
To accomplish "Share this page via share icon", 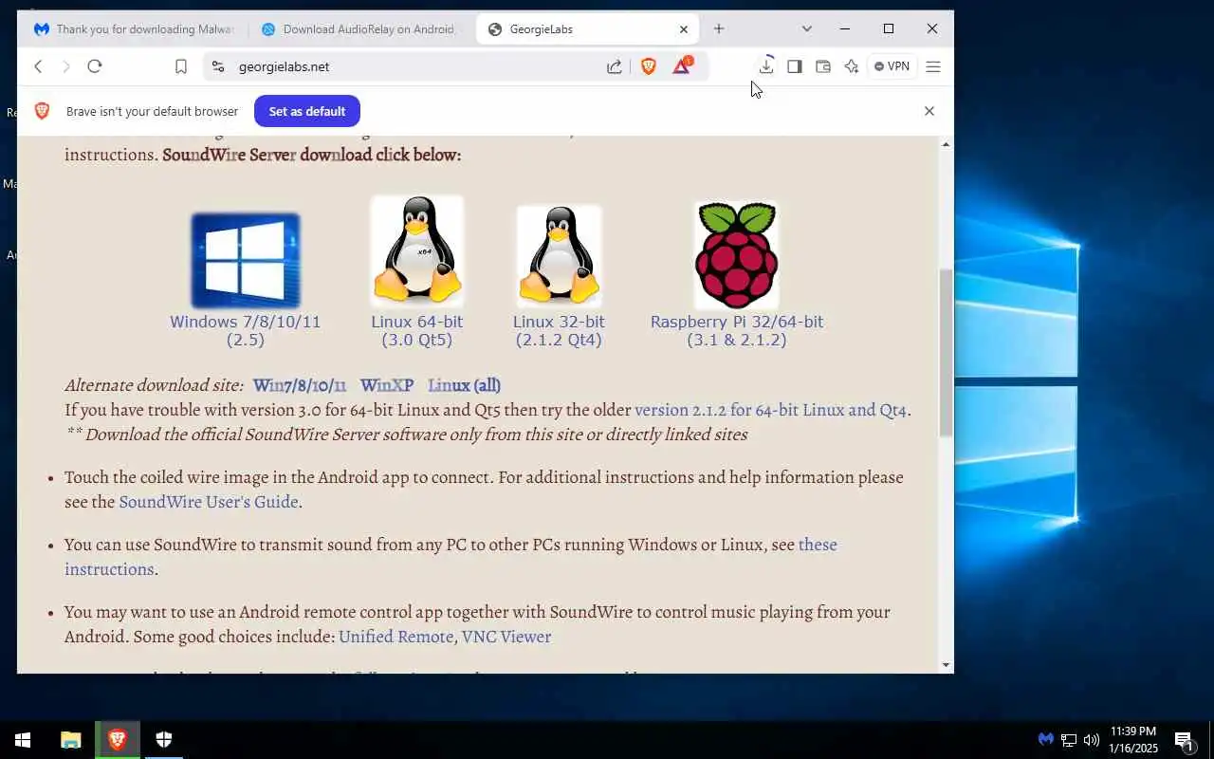I will tap(615, 66).
